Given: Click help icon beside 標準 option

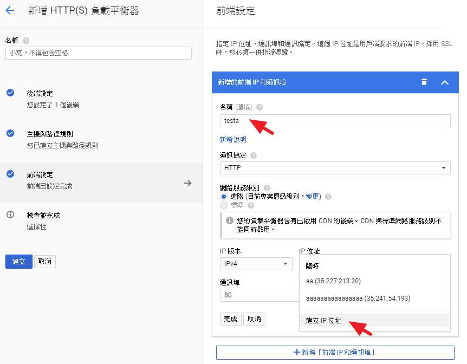Looking at the screenshot, I should pyautogui.click(x=250, y=205).
